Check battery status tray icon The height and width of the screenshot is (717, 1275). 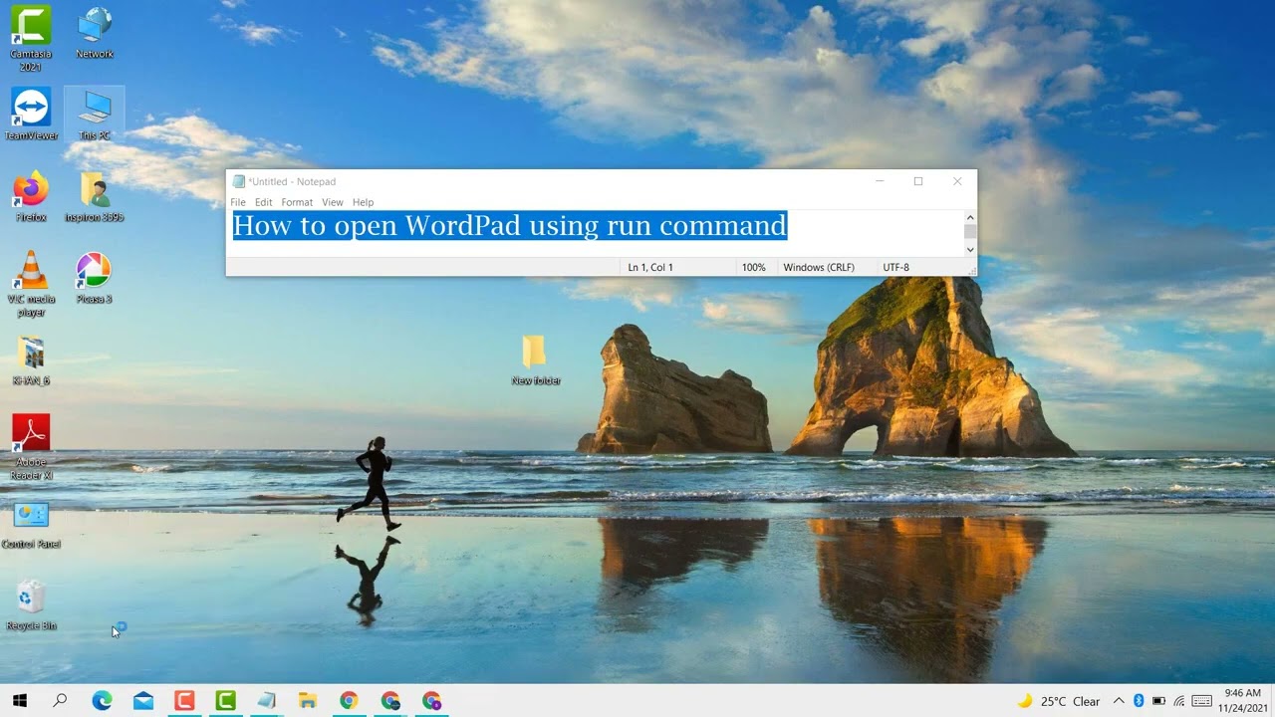pos(1158,701)
